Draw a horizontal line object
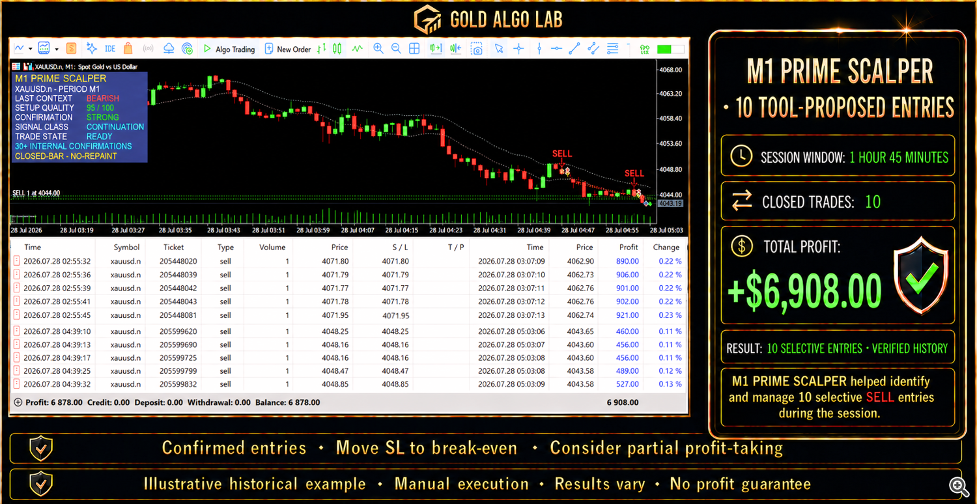The image size is (977, 504). [x=557, y=48]
